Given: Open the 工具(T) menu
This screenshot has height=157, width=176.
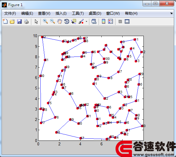Looking at the screenshot, I should [x=78, y=13].
